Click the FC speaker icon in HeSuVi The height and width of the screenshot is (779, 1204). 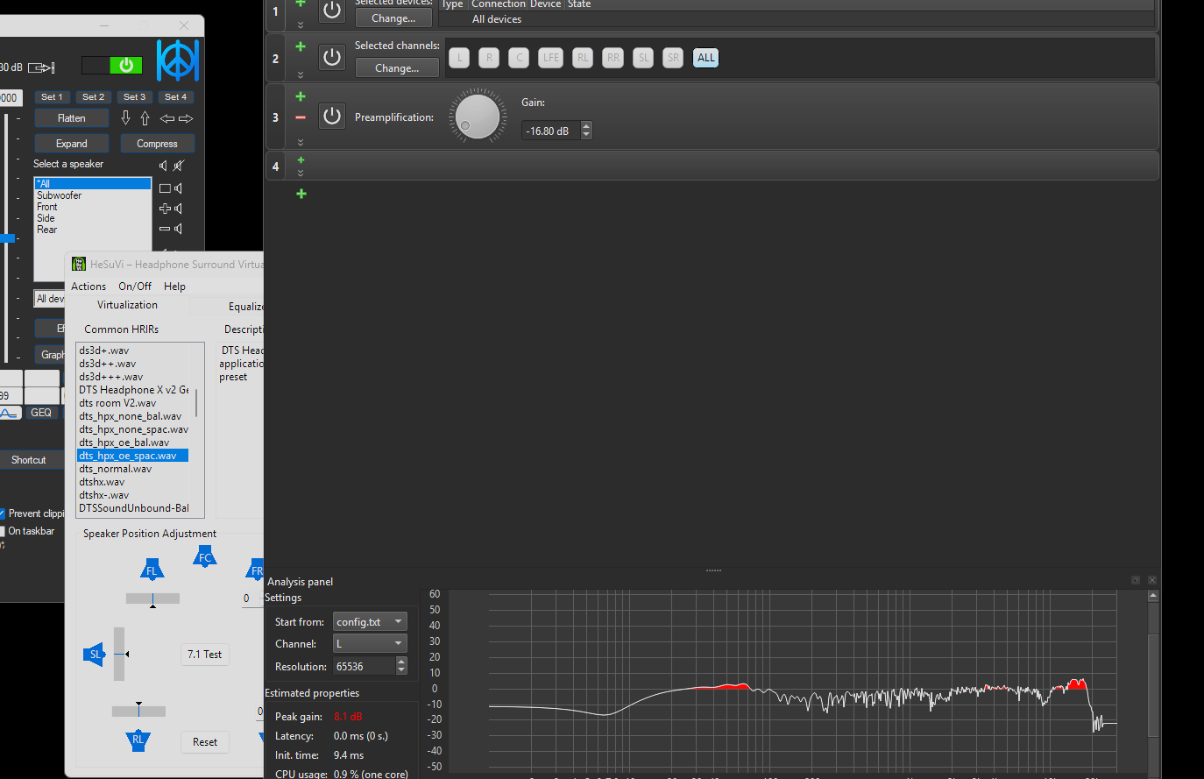(204, 556)
